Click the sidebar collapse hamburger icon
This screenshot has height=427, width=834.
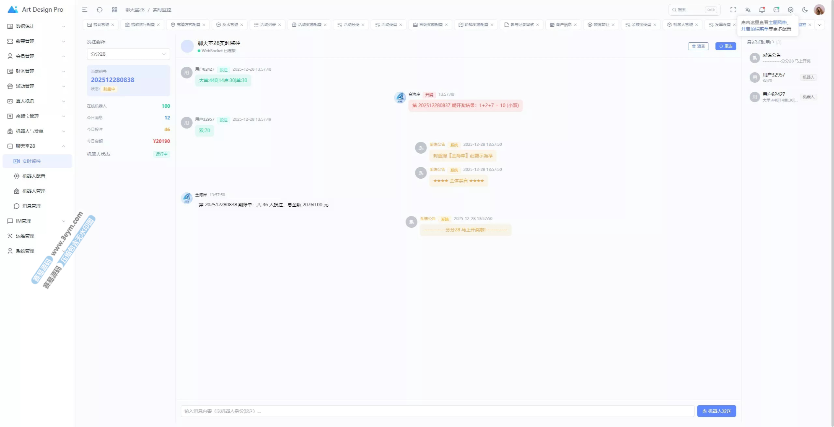(85, 10)
